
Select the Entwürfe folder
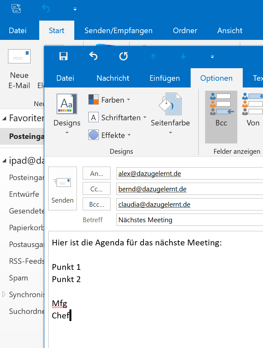coord(24,194)
